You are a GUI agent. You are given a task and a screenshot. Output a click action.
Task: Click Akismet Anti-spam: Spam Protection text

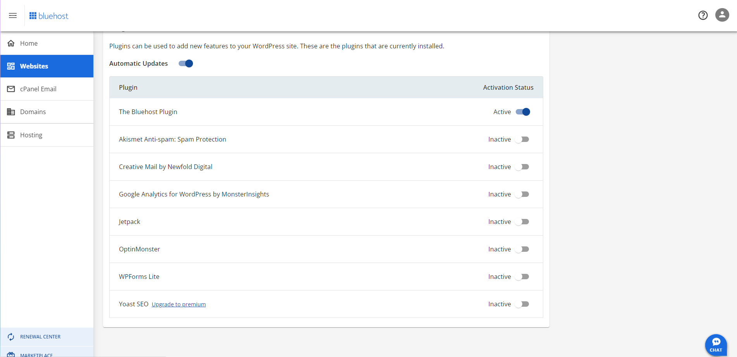tap(172, 139)
